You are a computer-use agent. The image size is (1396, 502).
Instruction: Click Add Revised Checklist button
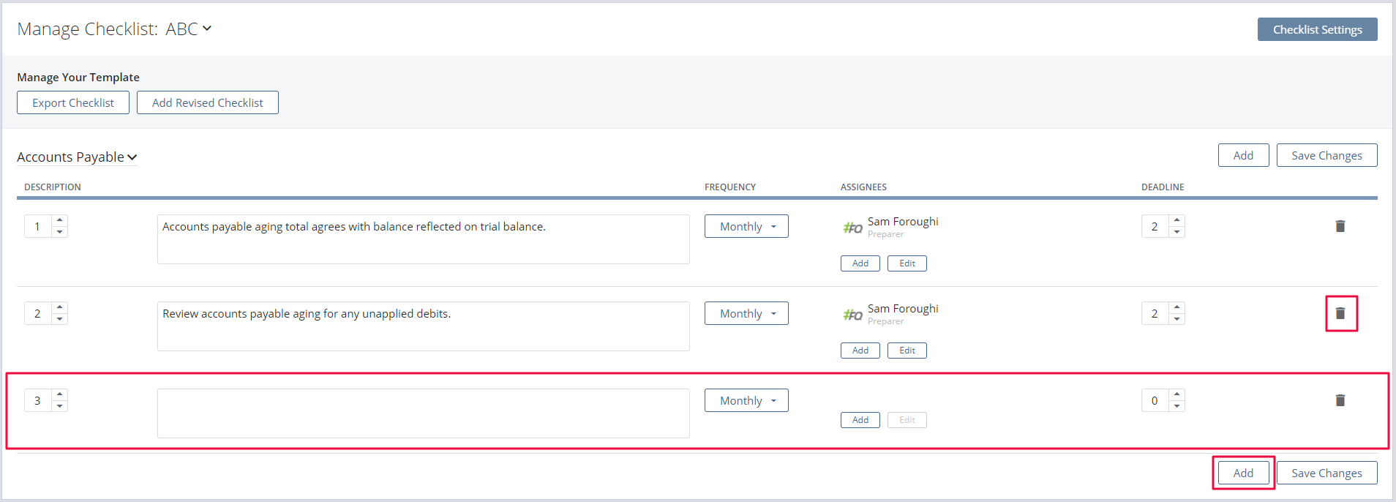tap(208, 102)
